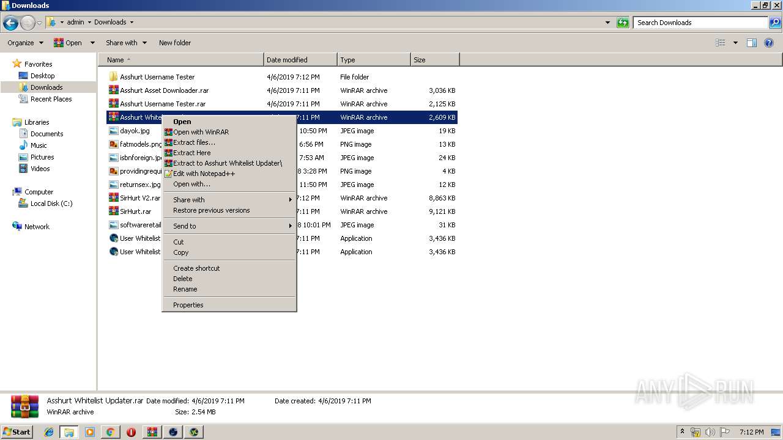Change view with the view icon

point(721,43)
